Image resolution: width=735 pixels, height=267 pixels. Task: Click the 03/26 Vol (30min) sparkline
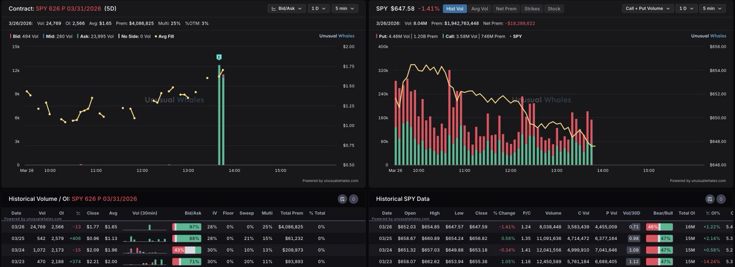point(144,227)
